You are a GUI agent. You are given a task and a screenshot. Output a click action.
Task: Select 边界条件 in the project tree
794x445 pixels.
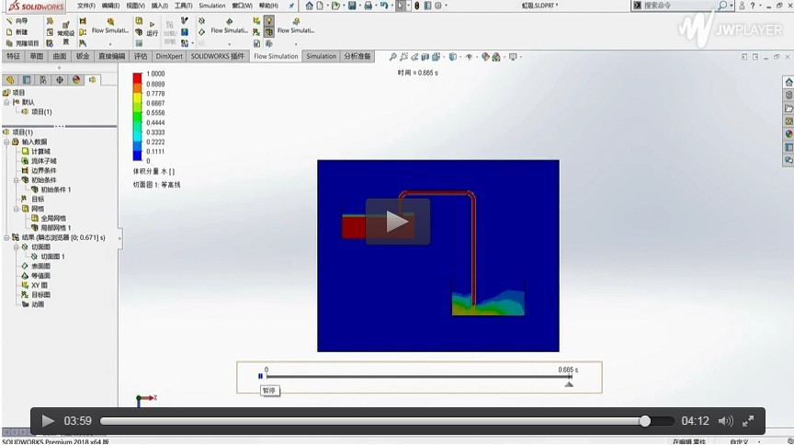(x=43, y=170)
